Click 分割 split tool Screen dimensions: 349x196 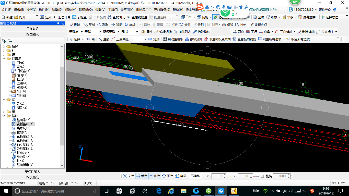(198, 25)
